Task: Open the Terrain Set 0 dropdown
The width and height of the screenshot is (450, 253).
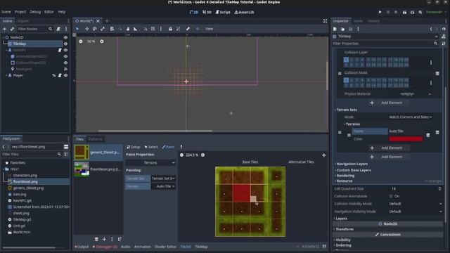Action: (163, 179)
